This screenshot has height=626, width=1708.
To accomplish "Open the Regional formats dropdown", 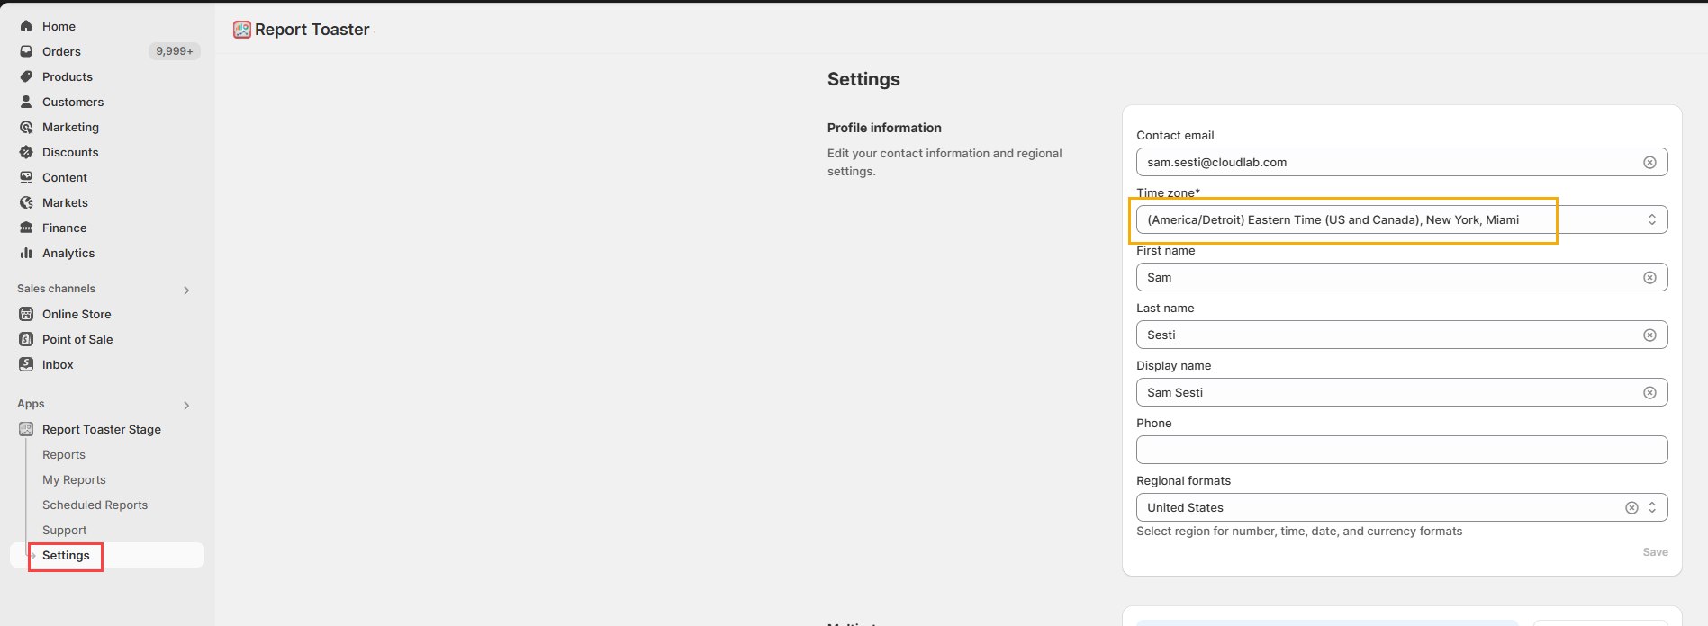I will click(x=1652, y=508).
